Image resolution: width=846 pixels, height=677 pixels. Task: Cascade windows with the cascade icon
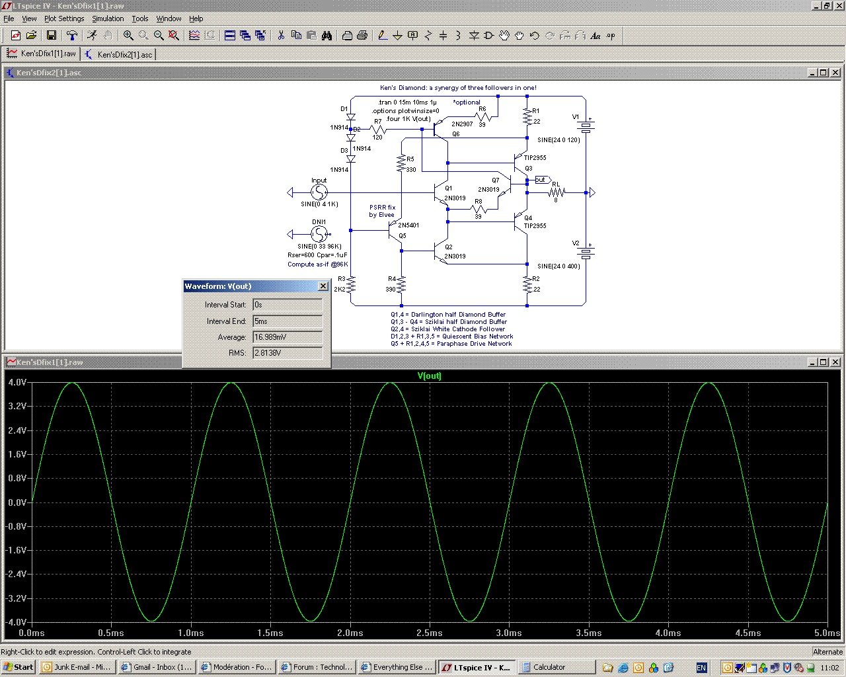pyautogui.click(x=245, y=36)
